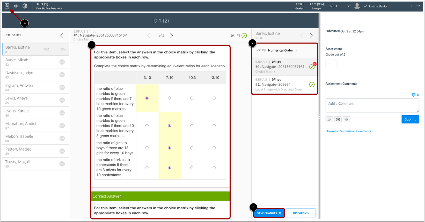Select 3:10 radio for 7 blue marbles row
Image resolution: width=425 pixels, height=222 pixels.
[x=147, y=98]
